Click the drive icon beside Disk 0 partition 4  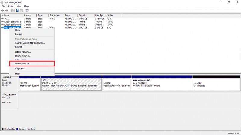click(x=2, y=25)
